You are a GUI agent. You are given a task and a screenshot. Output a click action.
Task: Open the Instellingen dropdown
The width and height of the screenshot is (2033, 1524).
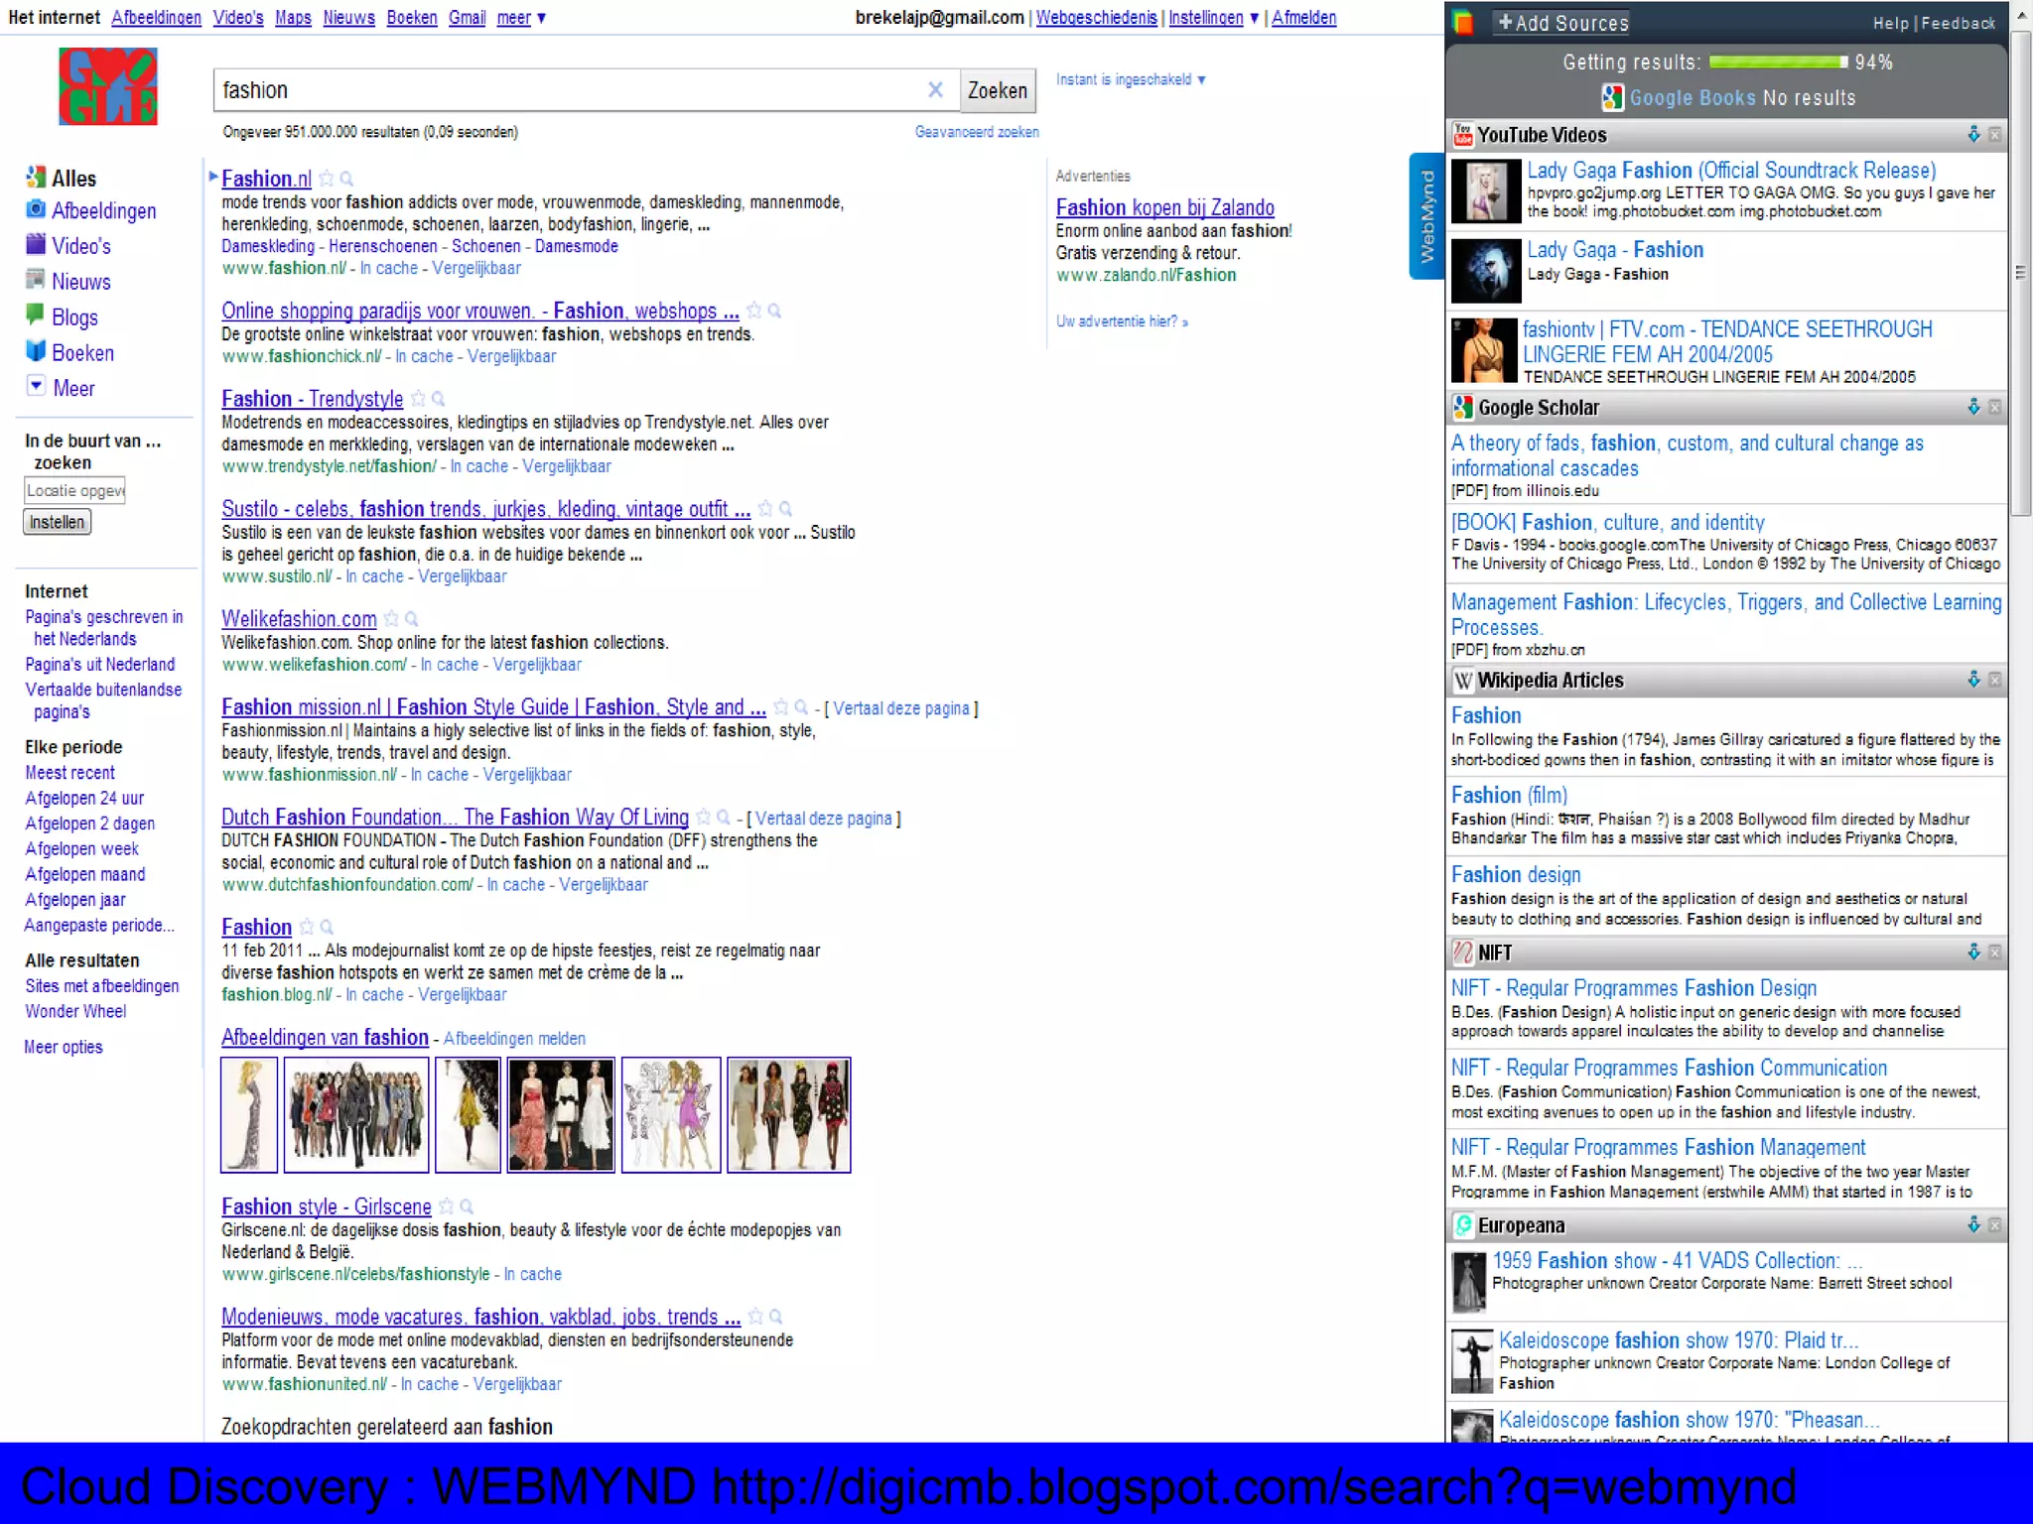pyautogui.click(x=1213, y=17)
